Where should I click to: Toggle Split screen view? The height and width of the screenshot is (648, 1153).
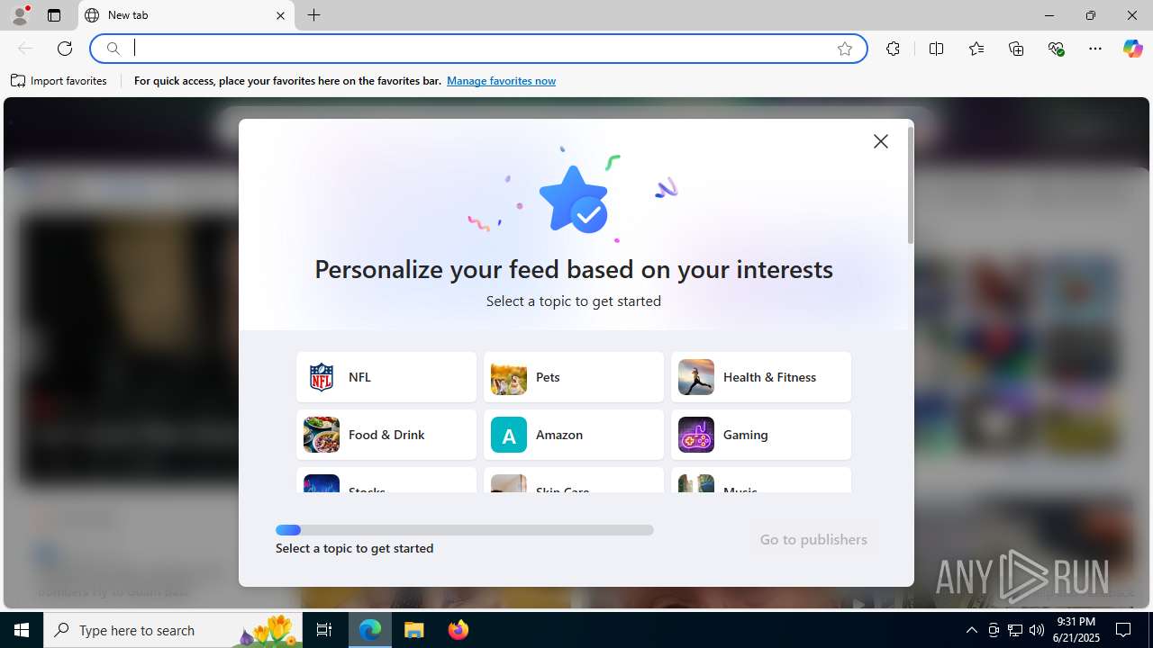[x=936, y=49]
